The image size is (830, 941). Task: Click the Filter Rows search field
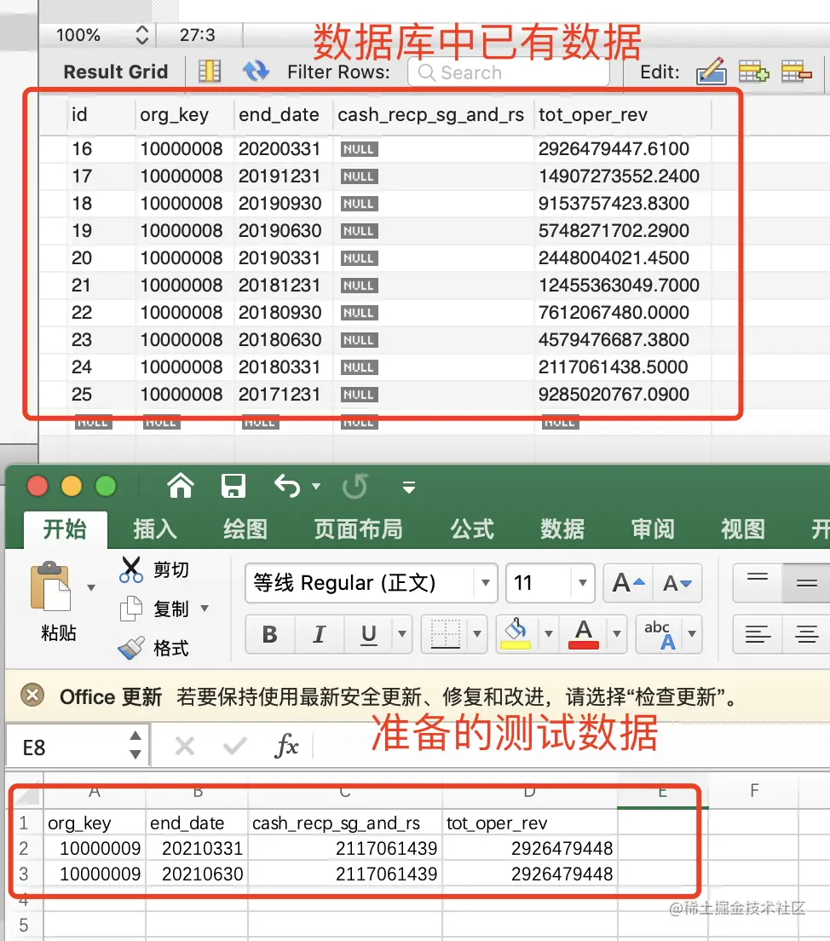point(509,72)
